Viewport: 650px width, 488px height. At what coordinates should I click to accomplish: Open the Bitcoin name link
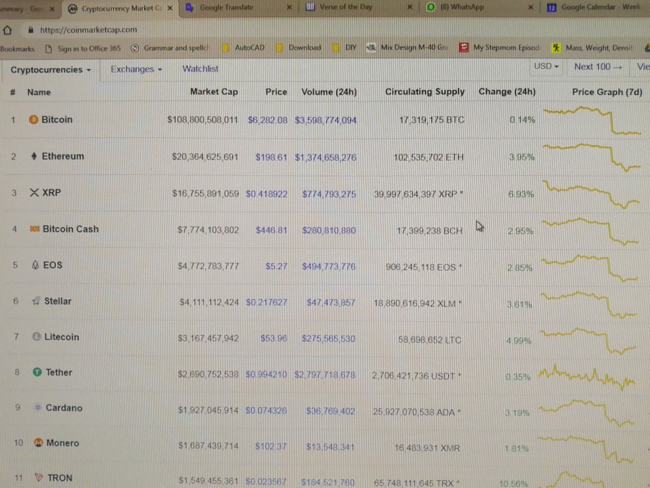click(57, 120)
